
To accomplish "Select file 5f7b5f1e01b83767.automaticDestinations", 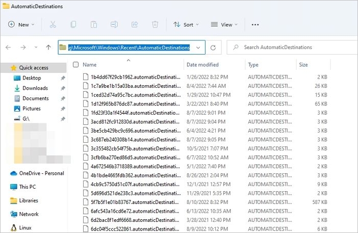I will (135, 202).
